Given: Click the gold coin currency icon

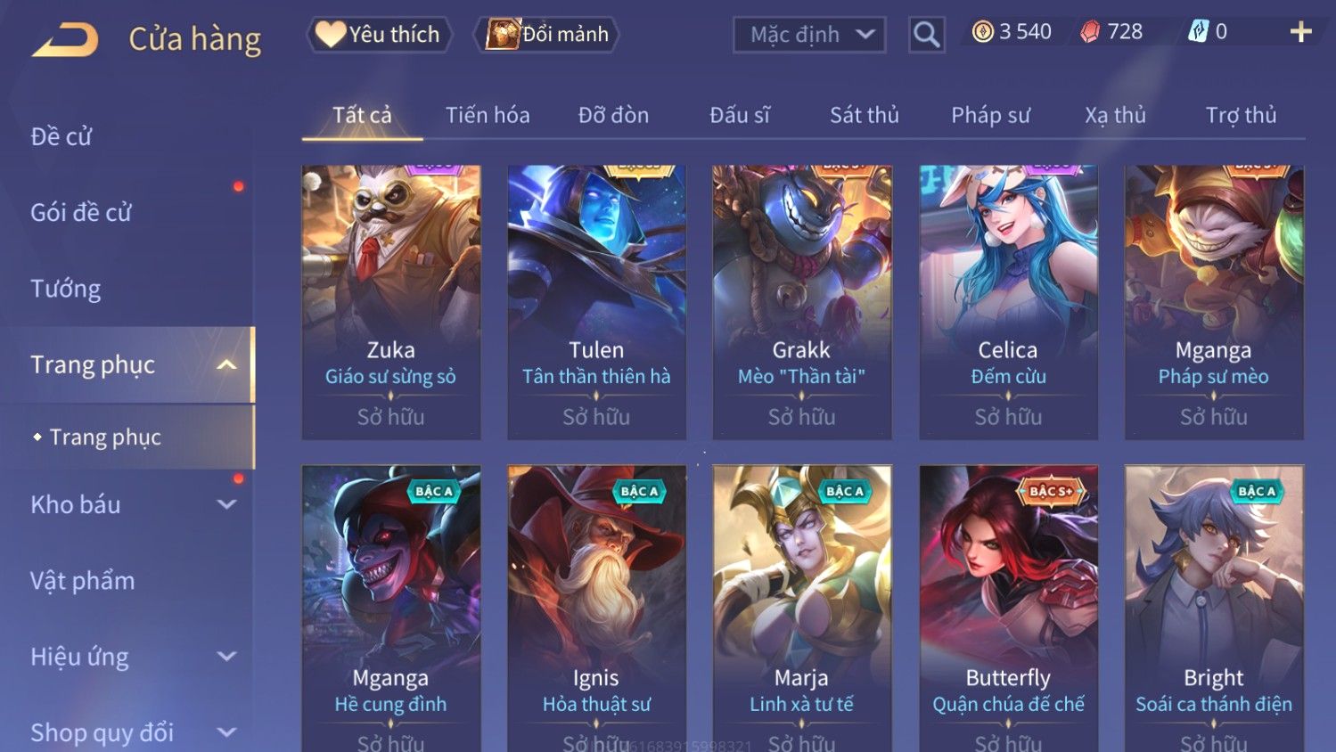Looking at the screenshot, I should [982, 32].
